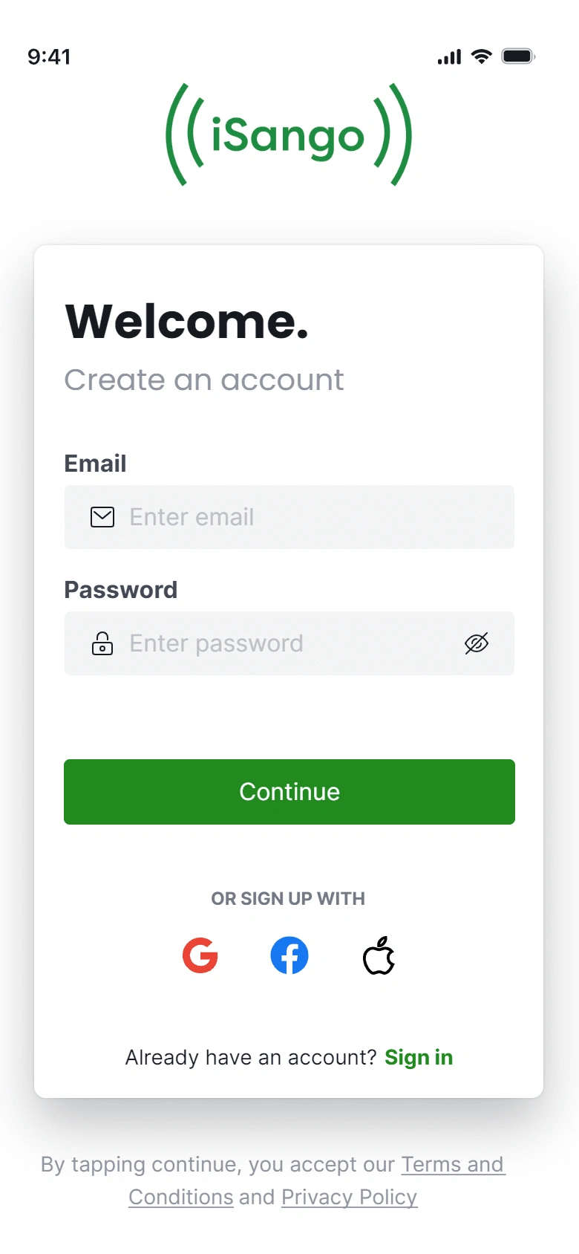Tap the battery indicator icon
Screen dimensions: 579x1254
tap(518, 56)
